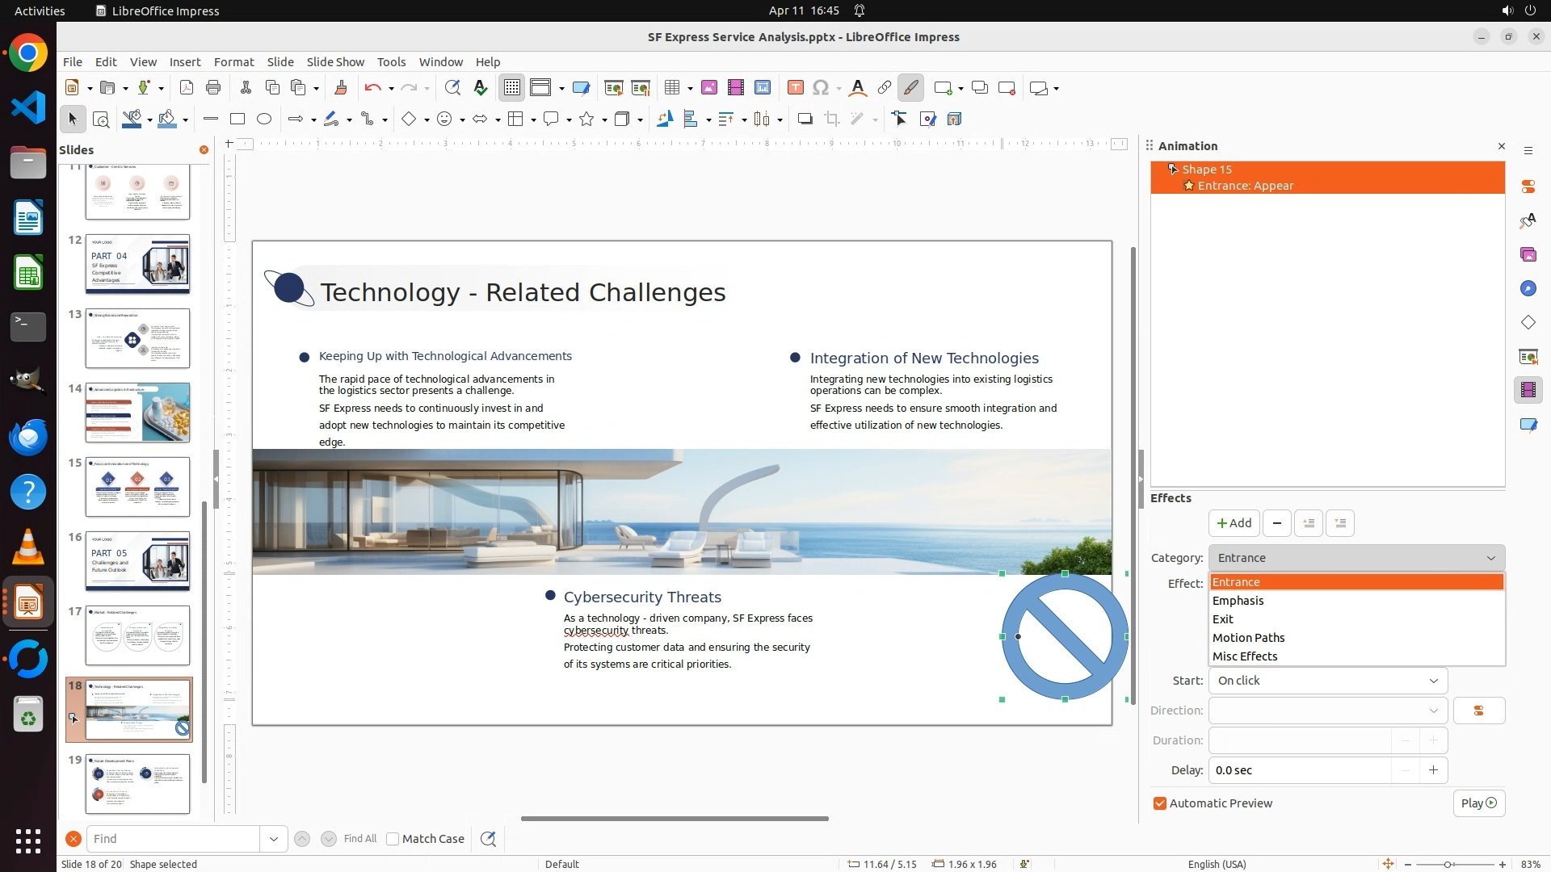Screen dimensions: 1551x872
Task: Toggle the Display Grid toolbar button
Action: pos(512,88)
